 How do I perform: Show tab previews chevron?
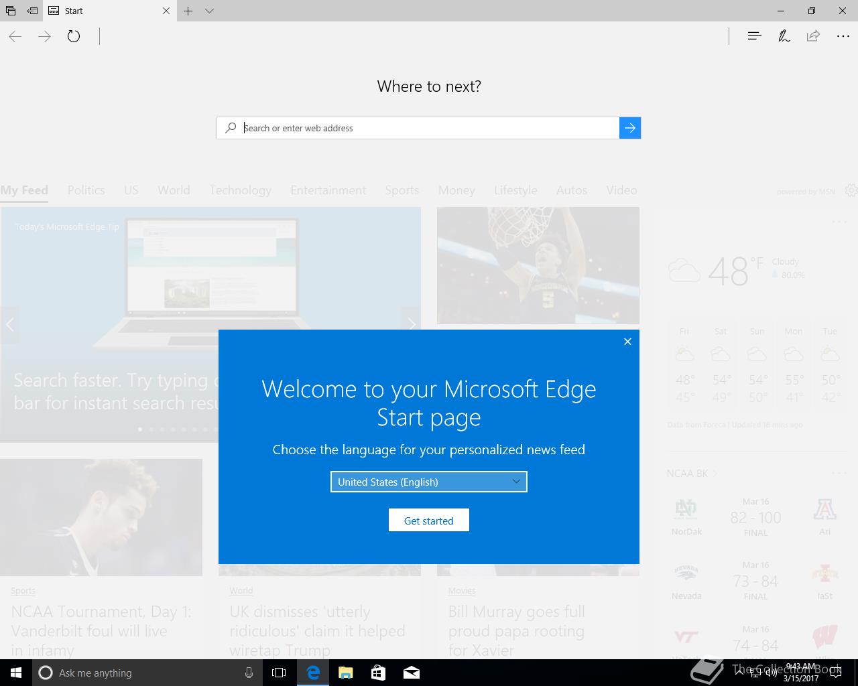(x=209, y=11)
